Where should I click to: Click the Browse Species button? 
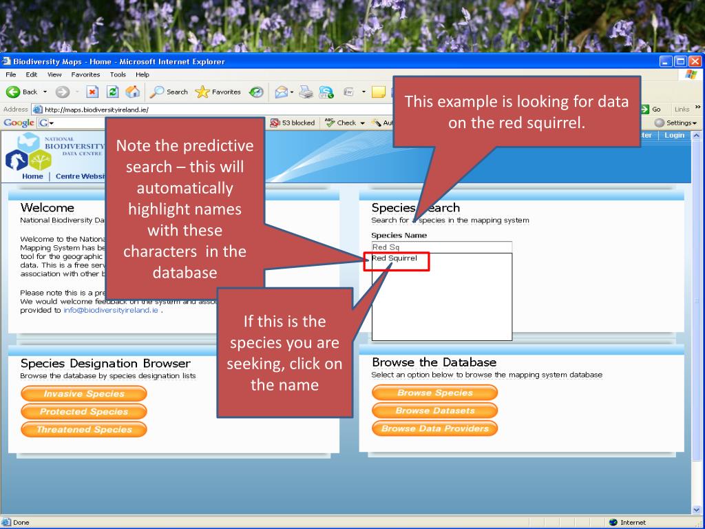pyautogui.click(x=435, y=393)
